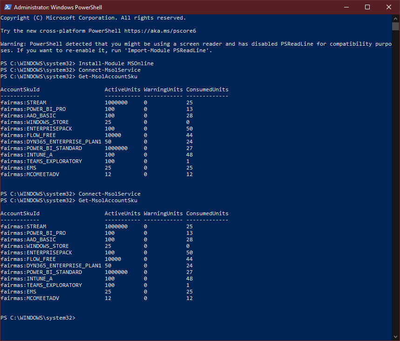The image size is (400, 341).
Task: Click the second WarningUnits column header
Action: [163, 214]
